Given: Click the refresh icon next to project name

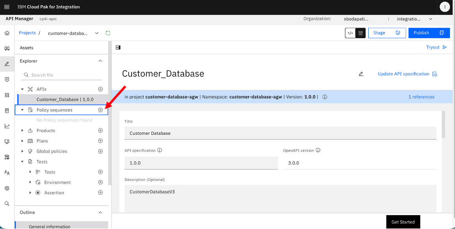Looking at the screenshot, I should (x=108, y=33).
